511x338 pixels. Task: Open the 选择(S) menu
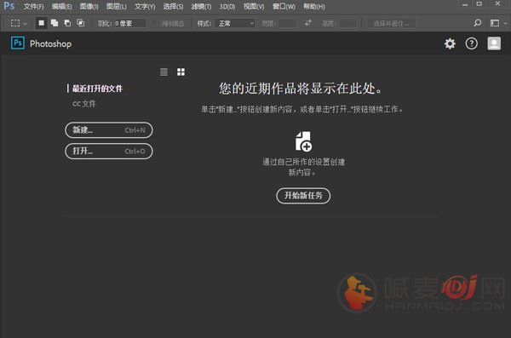(173, 7)
